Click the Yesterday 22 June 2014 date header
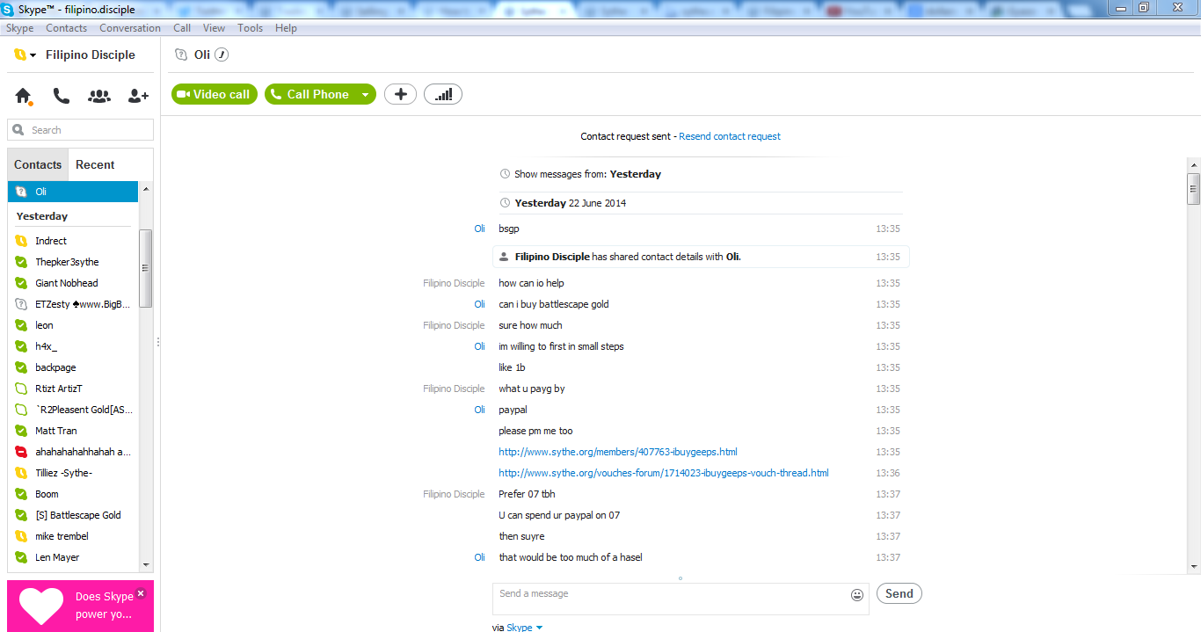The height and width of the screenshot is (632, 1201). tap(571, 203)
